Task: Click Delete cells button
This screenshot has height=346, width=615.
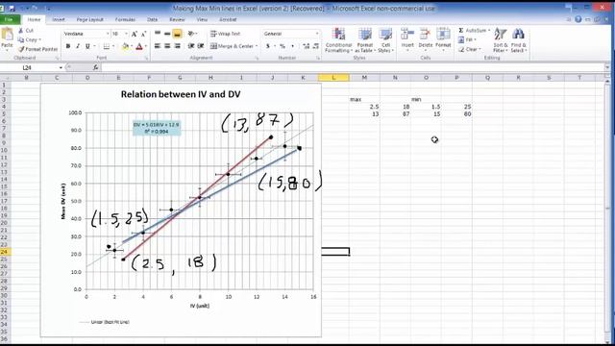Action: coord(425,40)
